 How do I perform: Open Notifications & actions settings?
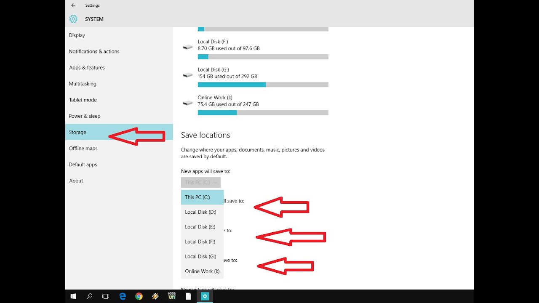(119, 51)
